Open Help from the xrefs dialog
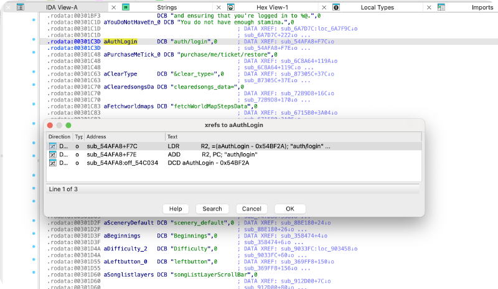498x289 pixels. [x=176, y=209]
